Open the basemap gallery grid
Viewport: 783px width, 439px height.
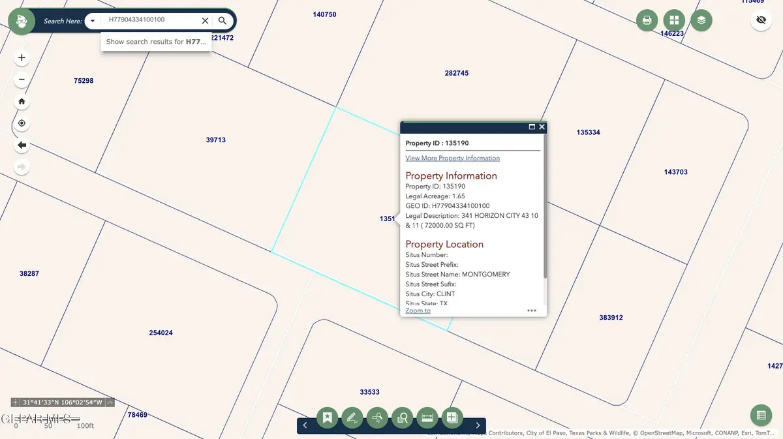pyautogui.click(x=674, y=20)
